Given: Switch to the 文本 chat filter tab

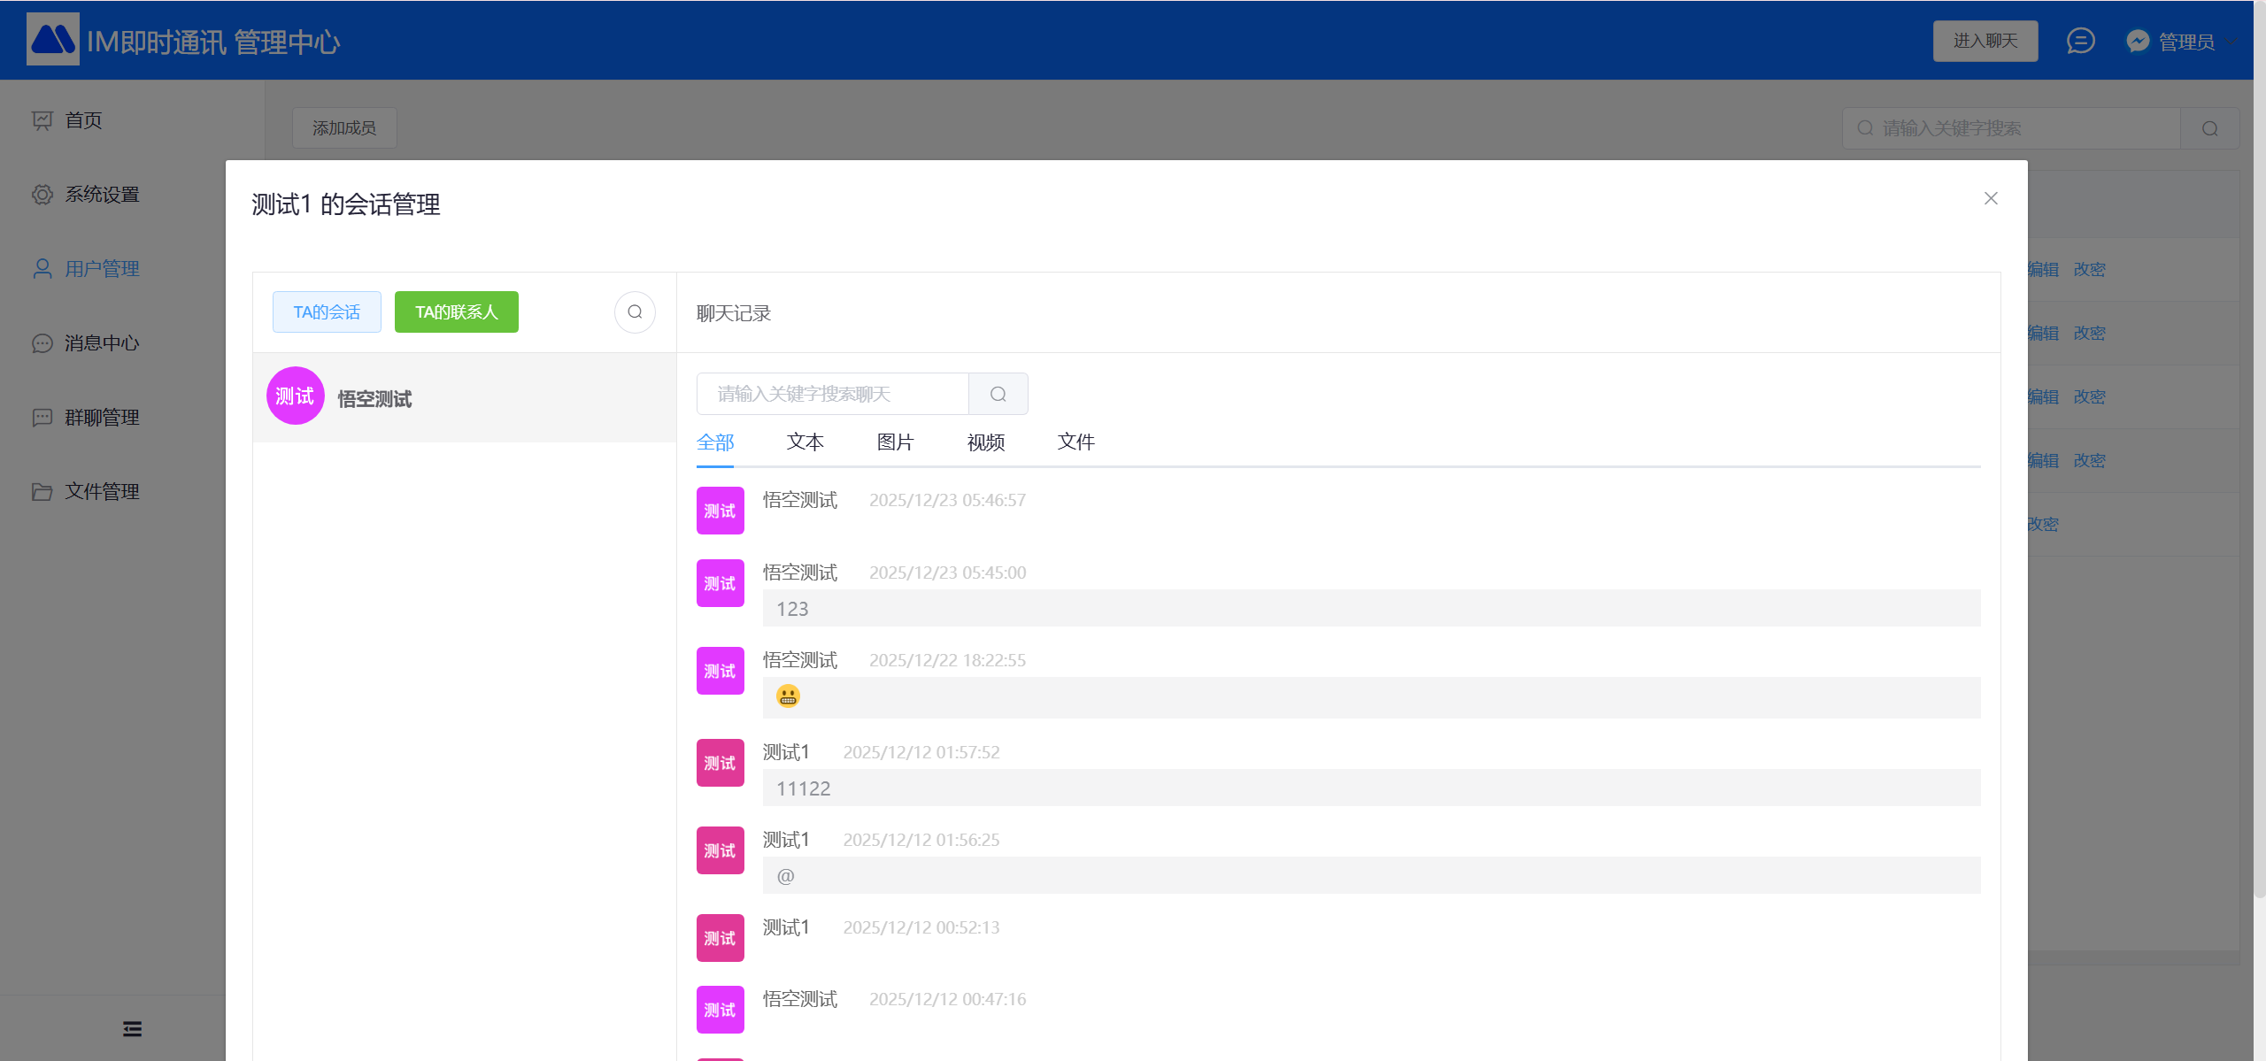Looking at the screenshot, I should [x=805, y=442].
